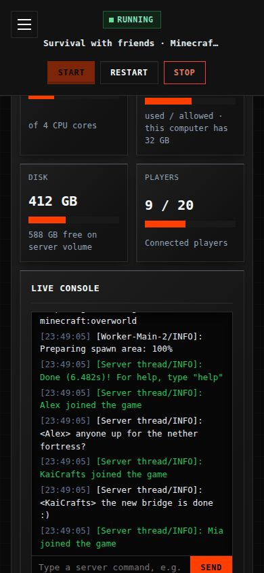264x573 pixels.
Task: Click the 'Done (6.482s)!' log line
Action: pyautogui.click(x=131, y=371)
